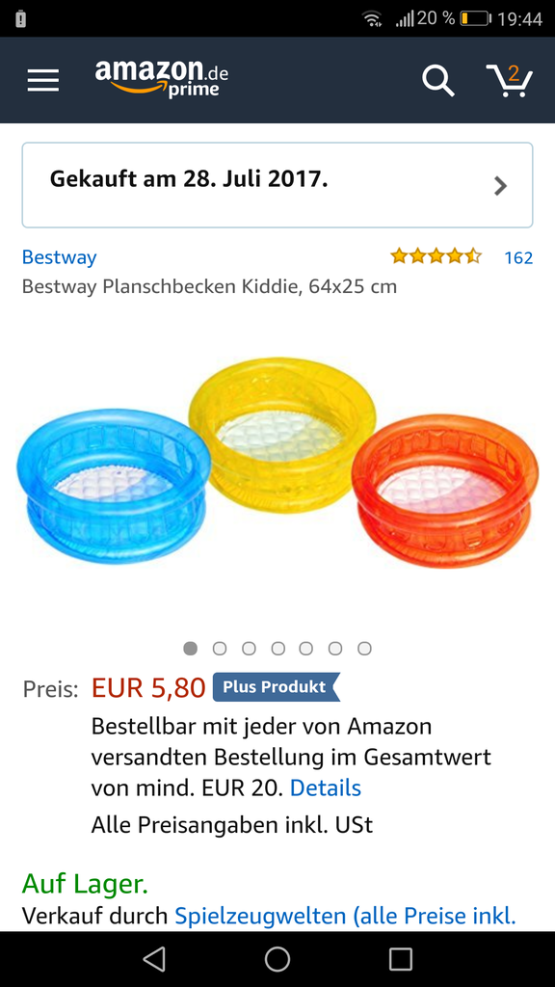Tap the Android home circle button
The image size is (555, 987).
pos(277,959)
